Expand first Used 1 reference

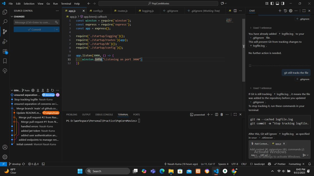point(260,28)
